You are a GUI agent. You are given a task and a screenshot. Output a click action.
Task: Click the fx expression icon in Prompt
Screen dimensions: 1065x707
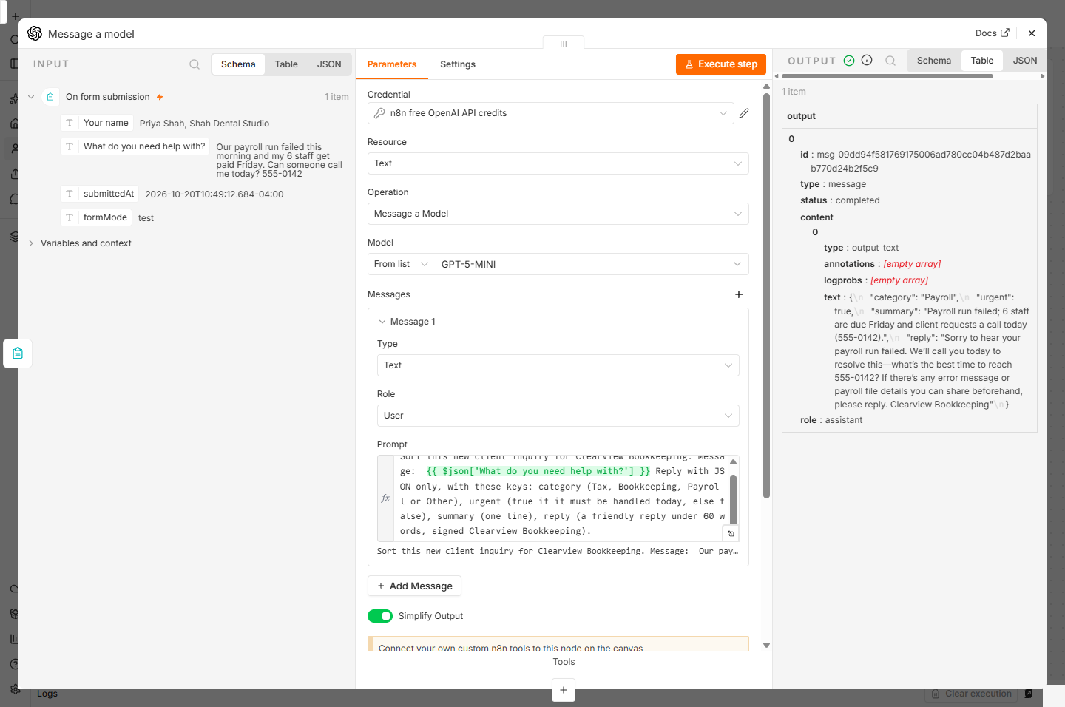coord(385,498)
